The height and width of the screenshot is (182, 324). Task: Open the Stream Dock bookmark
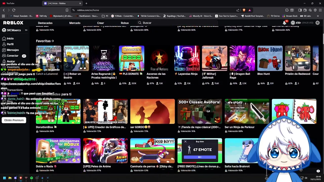pos(290,16)
